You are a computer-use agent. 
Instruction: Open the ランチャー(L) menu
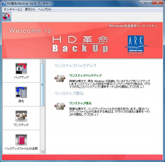[13, 9]
